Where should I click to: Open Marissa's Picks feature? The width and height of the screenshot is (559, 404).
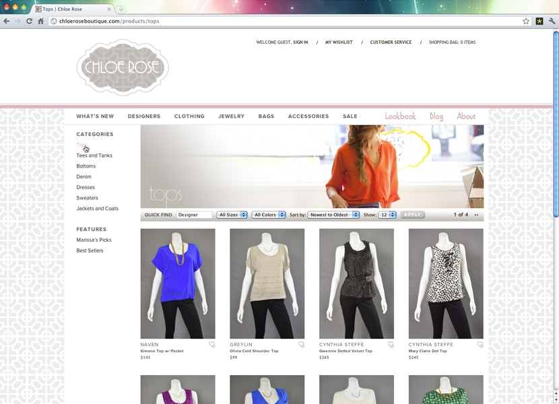click(94, 240)
